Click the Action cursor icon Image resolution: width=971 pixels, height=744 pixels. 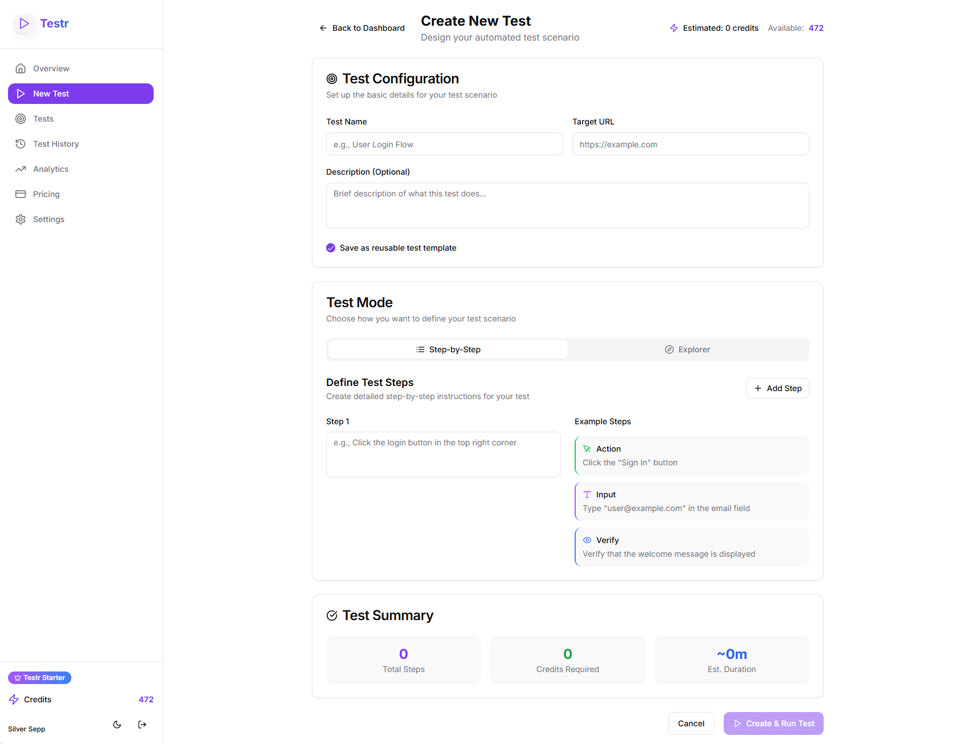(587, 449)
